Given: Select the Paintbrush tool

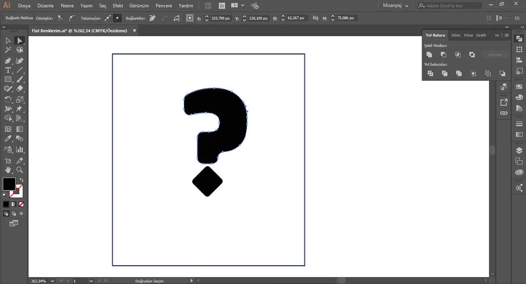Looking at the screenshot, I should pyautogui.click(x=20, y=80).
